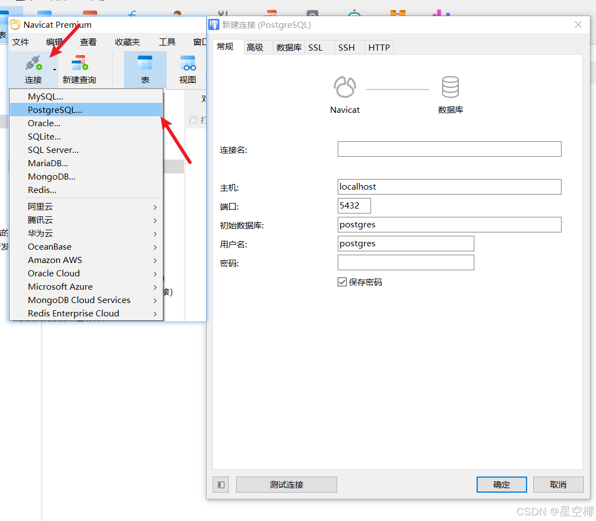Click the 取消 button
This screenshot has height=521, width=596.
(558, 484)
